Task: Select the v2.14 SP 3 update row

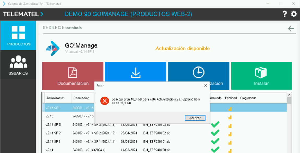Action: [x=164, y=125]
